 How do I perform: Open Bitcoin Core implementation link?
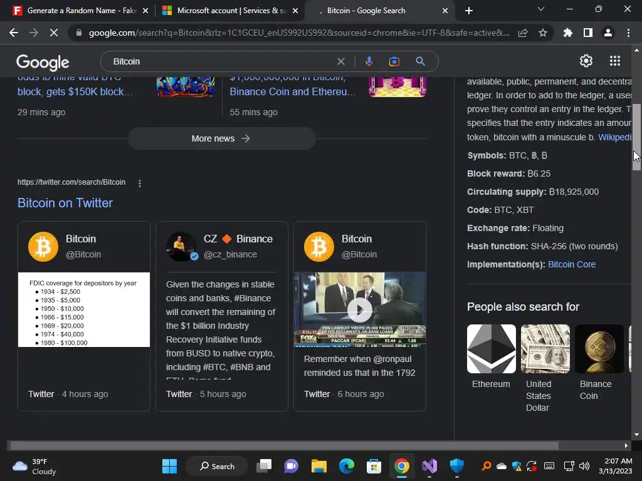[x=572, y=264]
